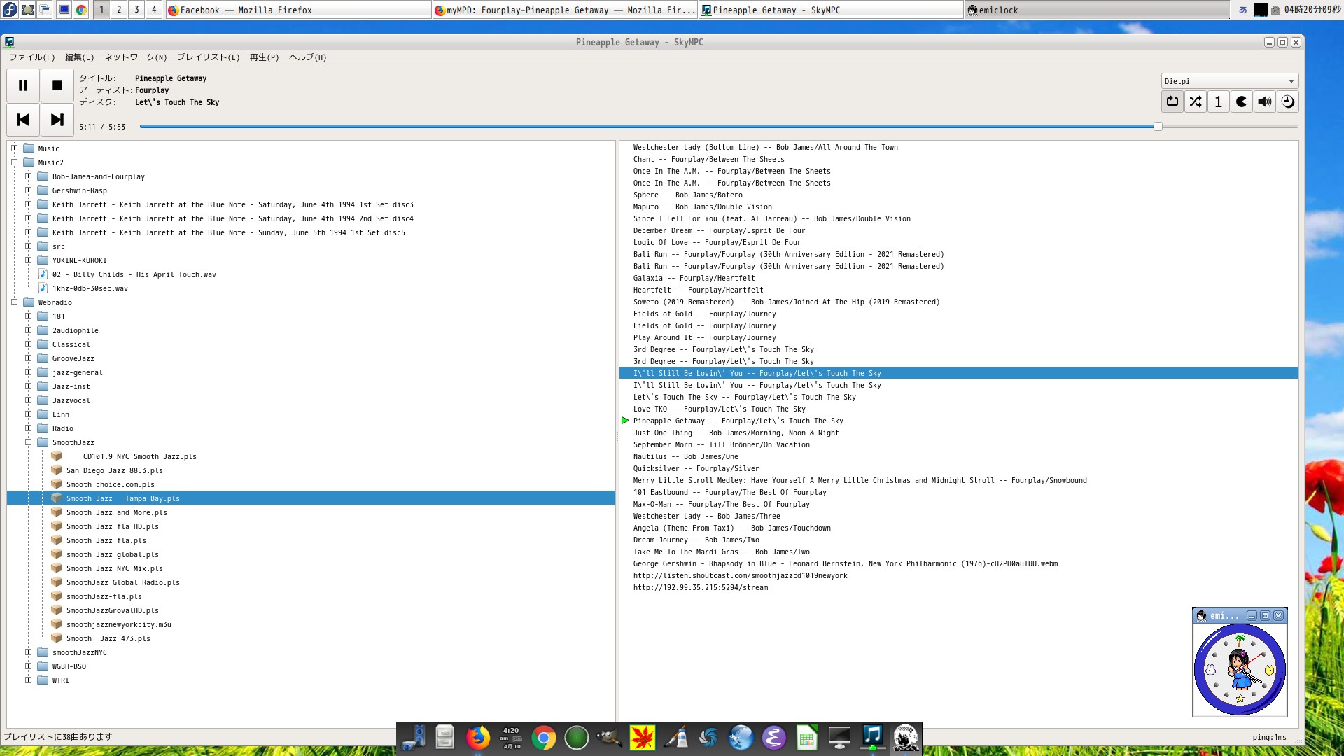This screenshot has width=1344, height=756.
Task: Open the プレイリスト menu
Action: point(208,57)
